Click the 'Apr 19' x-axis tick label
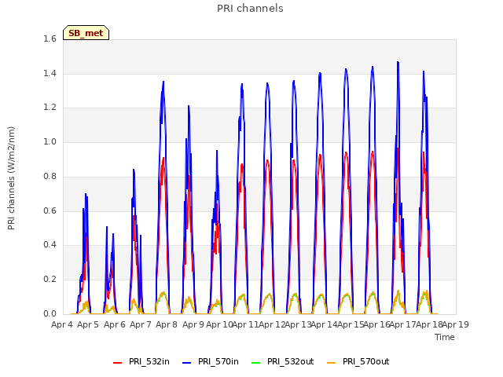Viewport: 503px width, 377px height. click(456, 324)
